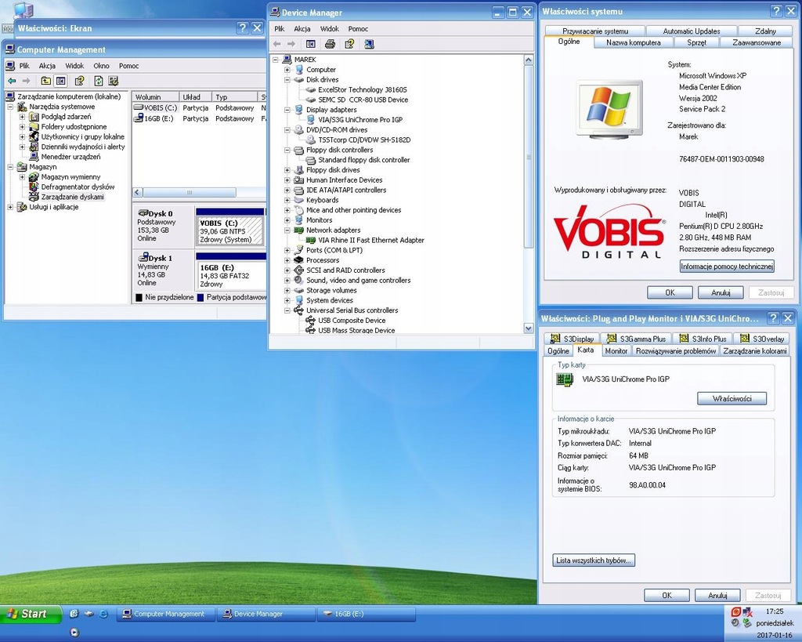The image size is (802, 642).
Task: Expand Usługi i aplikacje node
Action: pos(10,207)
